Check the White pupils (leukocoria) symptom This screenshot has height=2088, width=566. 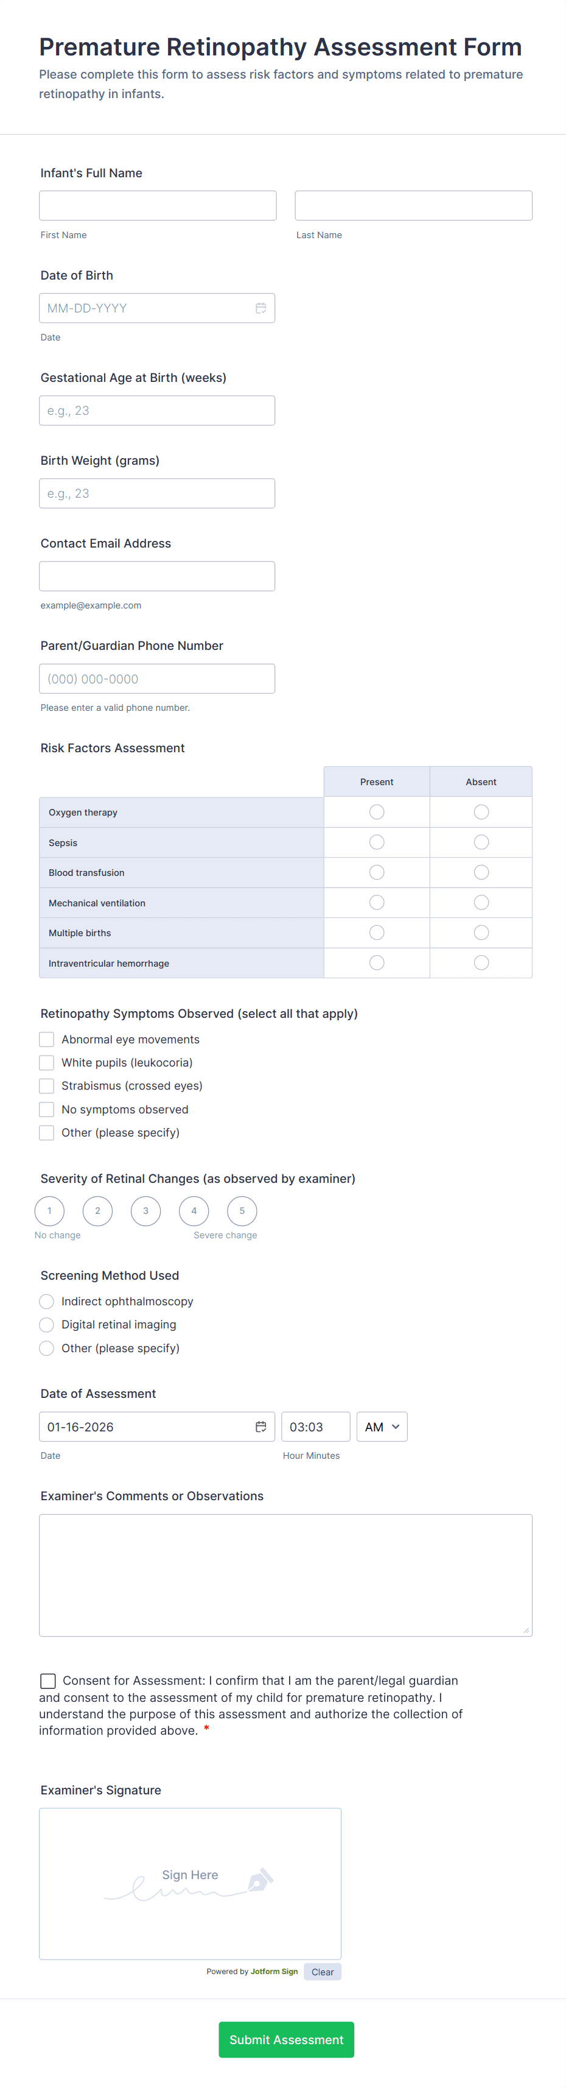tap(46, 1062)
